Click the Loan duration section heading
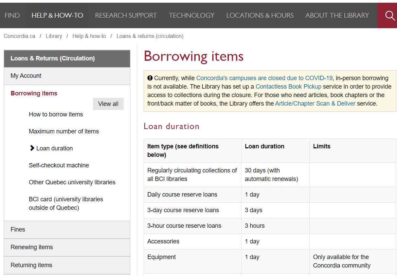This screenshot has height=276, width=397. [172, 126]
